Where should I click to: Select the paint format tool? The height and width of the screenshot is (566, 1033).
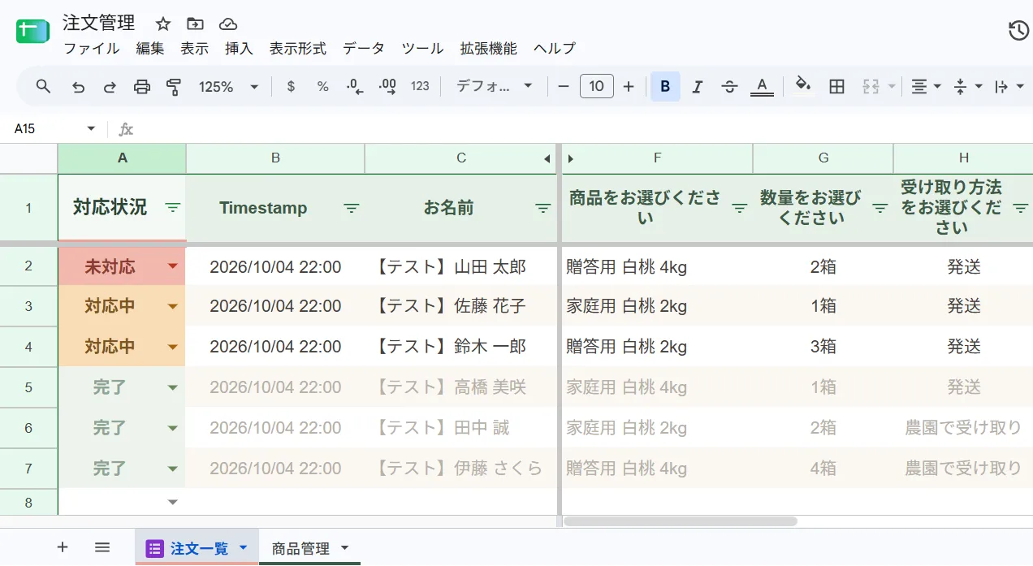point(173,87)
